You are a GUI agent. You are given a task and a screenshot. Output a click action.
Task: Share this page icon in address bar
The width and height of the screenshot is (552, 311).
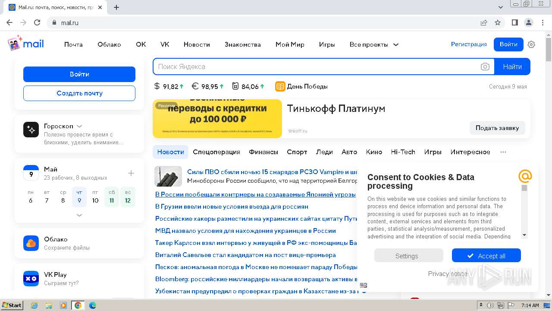(484, 22)
